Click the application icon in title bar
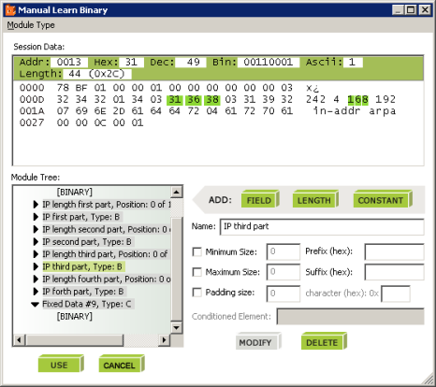 click(10, 10)
